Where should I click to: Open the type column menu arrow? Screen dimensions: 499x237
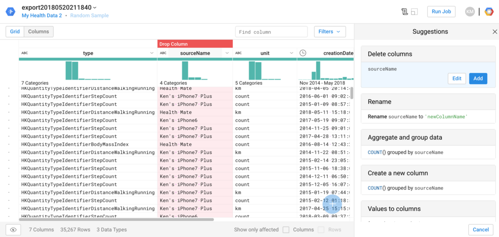point(152,53)
